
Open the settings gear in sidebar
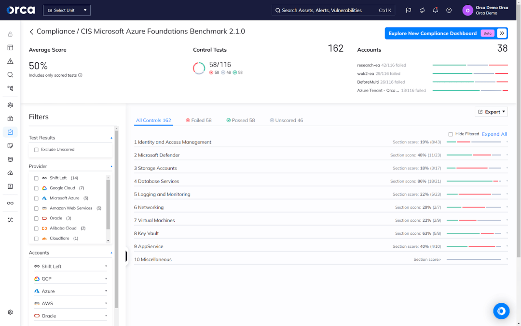[10, 312]
